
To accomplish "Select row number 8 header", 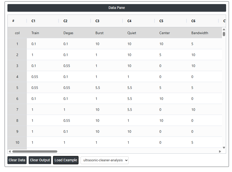I will [x=17, y=121].
